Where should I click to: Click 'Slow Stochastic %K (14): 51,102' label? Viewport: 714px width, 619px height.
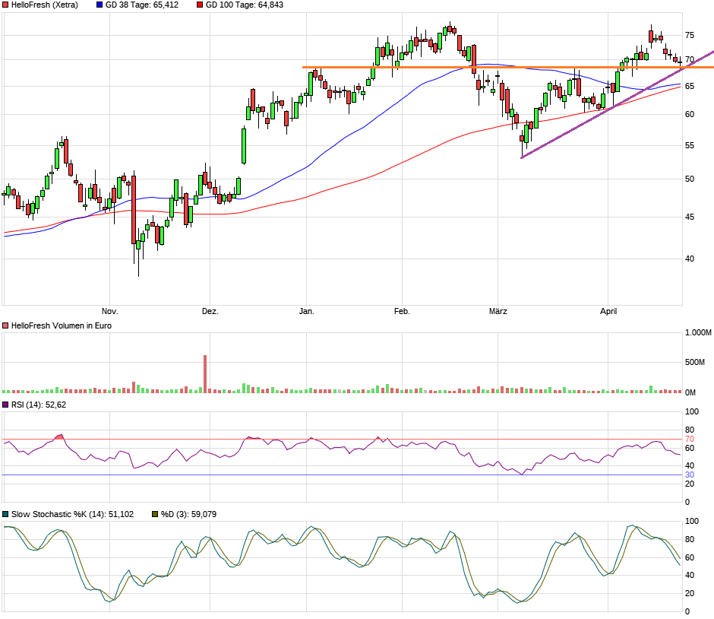point(72,514)
